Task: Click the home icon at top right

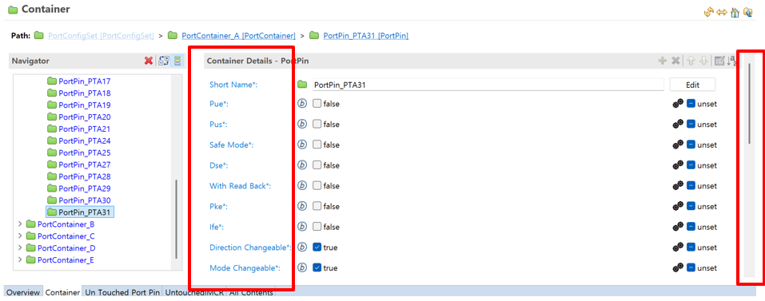Action: pos(735,12)
